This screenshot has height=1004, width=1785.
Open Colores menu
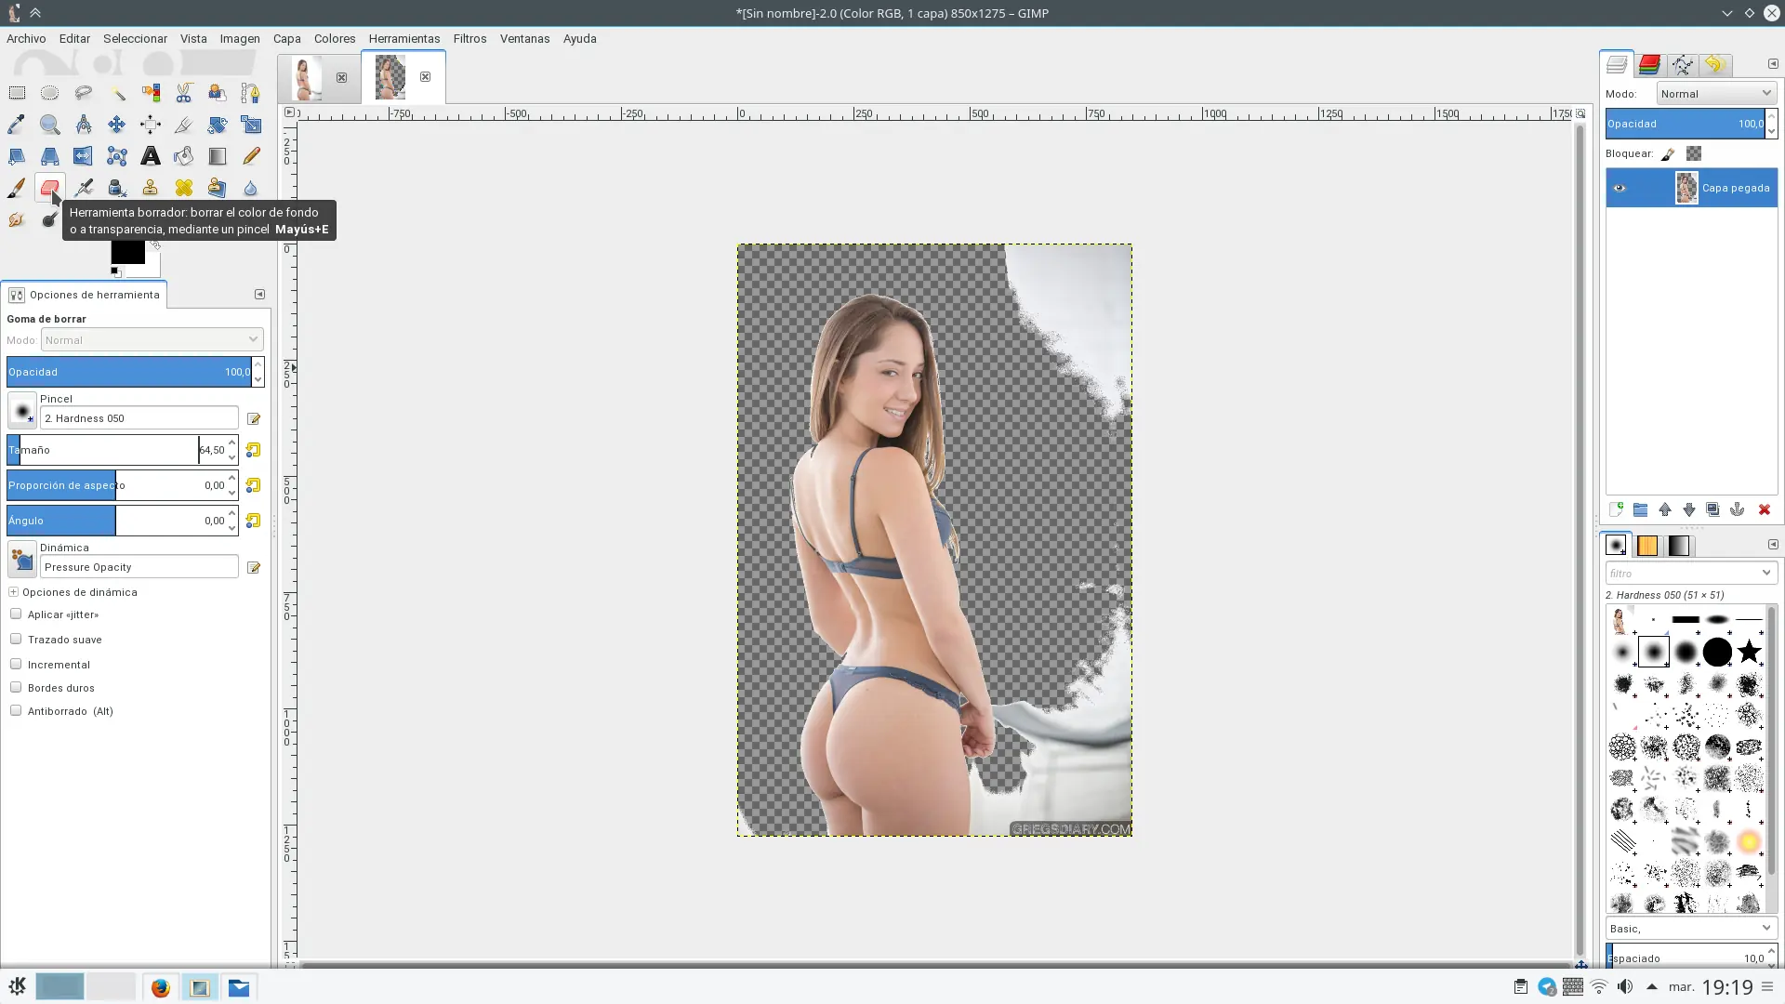pyautogui.click(x=335, y=39)
